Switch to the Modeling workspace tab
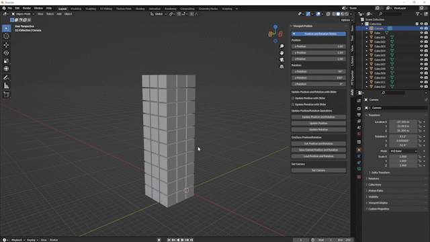Screen dimensions: 430x242 [76, 9]
